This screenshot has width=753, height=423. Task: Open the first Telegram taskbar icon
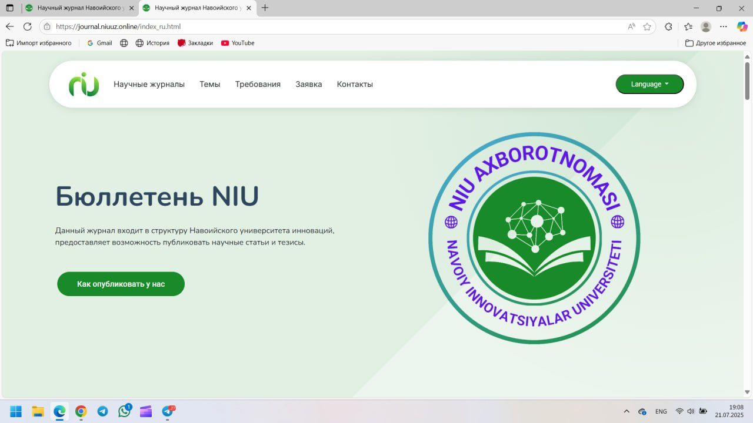pyautogui.click(x=102, y=411)
